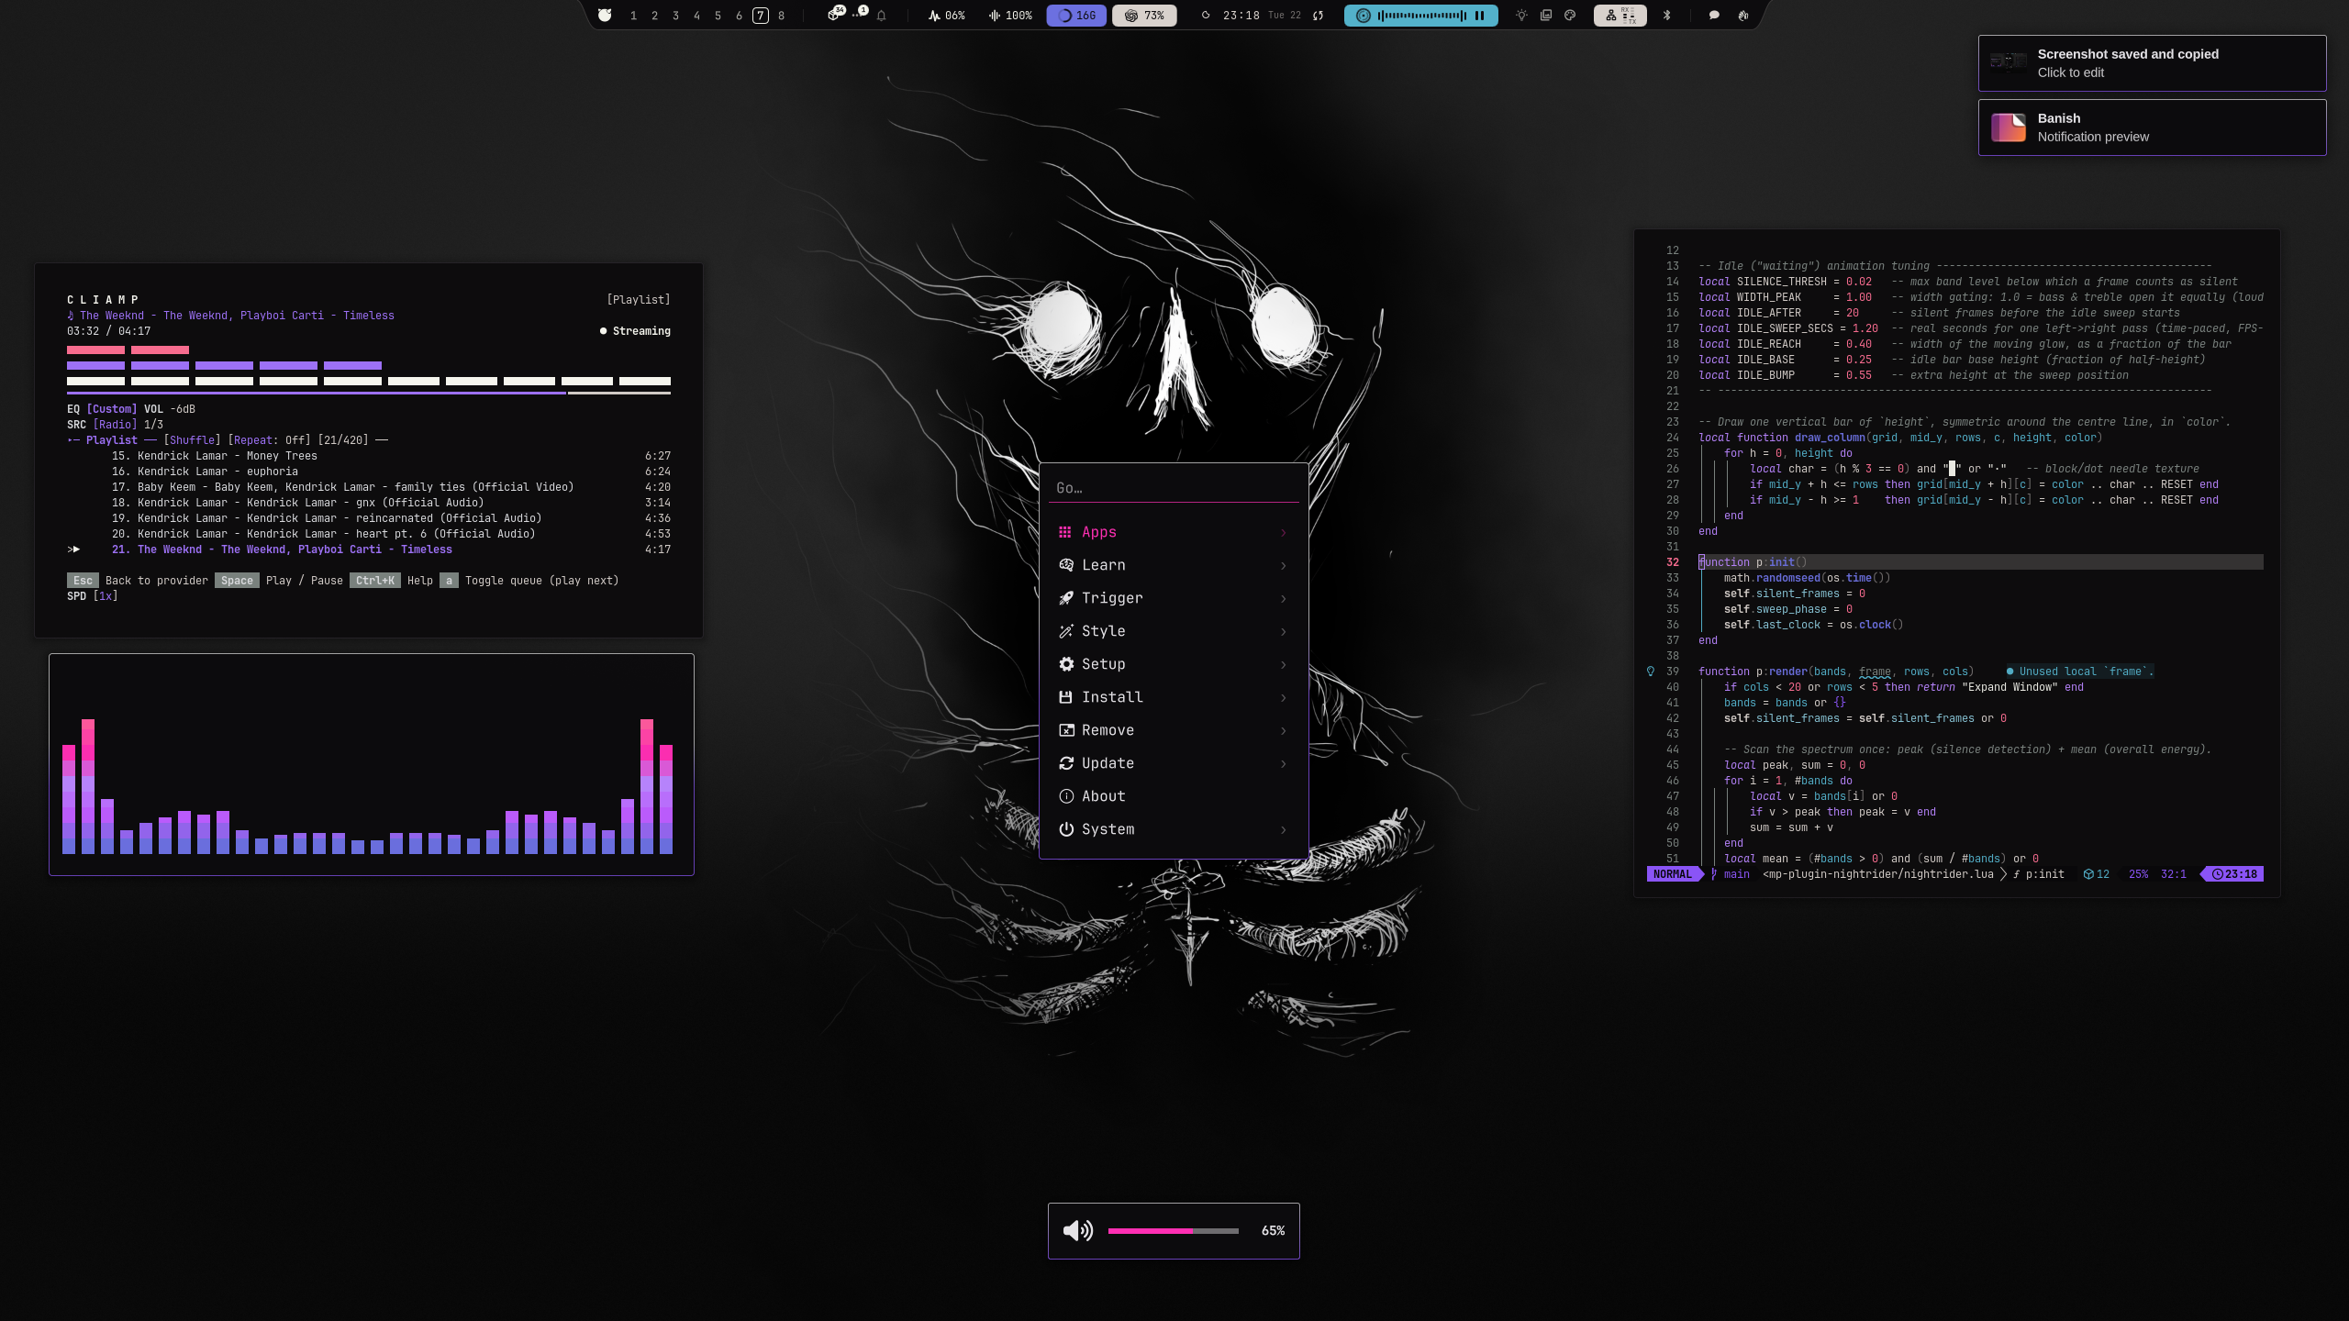Click the bear logo in the top bar

(605, 16)
